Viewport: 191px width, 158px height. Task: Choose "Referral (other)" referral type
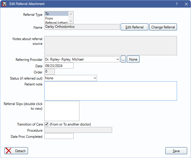point(56,22)
